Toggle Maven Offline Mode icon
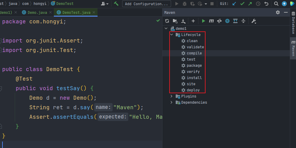 219,21
